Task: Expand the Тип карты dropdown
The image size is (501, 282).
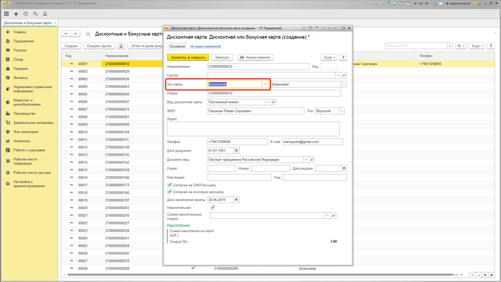Action: pyautogui.click(x=265, y=84)
